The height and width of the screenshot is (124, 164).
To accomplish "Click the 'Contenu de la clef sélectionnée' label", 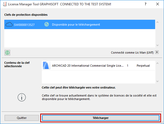I will 17,64.
